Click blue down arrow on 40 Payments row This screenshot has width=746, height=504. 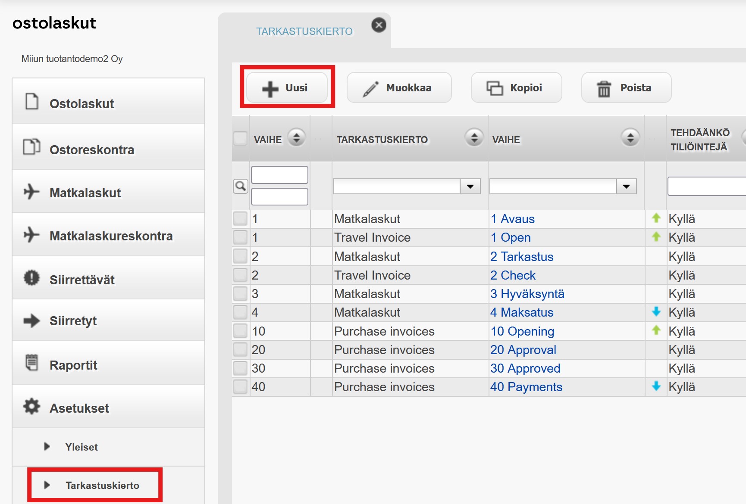[656, 386]
